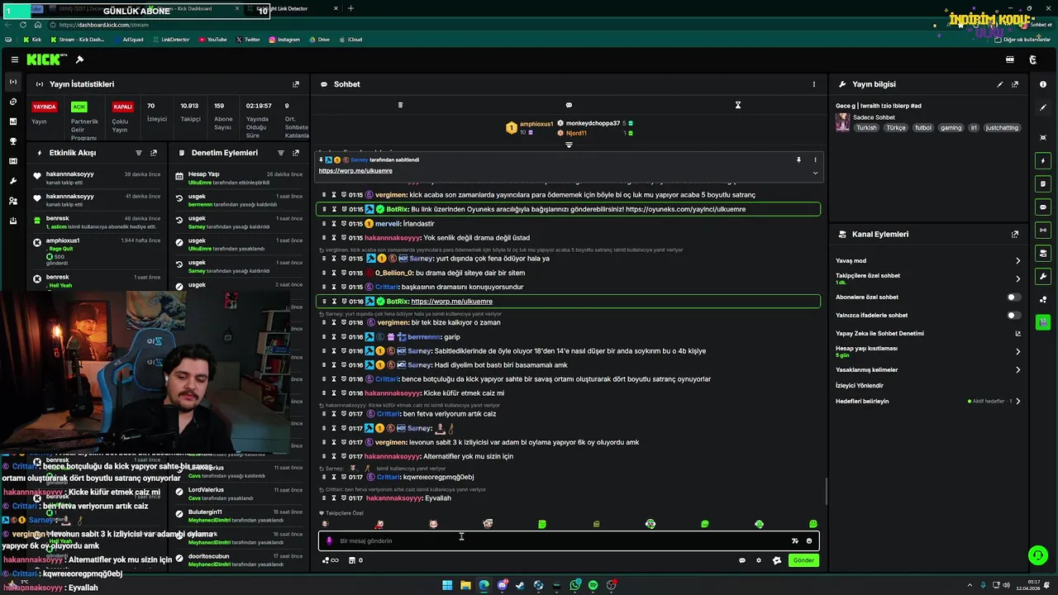Toggle Abonelere özel sohbet switch

click(x=1013, y=297)
